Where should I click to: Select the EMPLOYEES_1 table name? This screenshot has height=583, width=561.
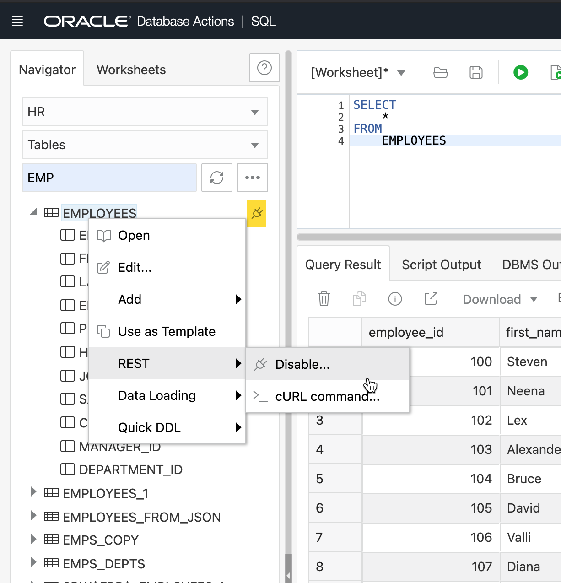click(105, 493)
